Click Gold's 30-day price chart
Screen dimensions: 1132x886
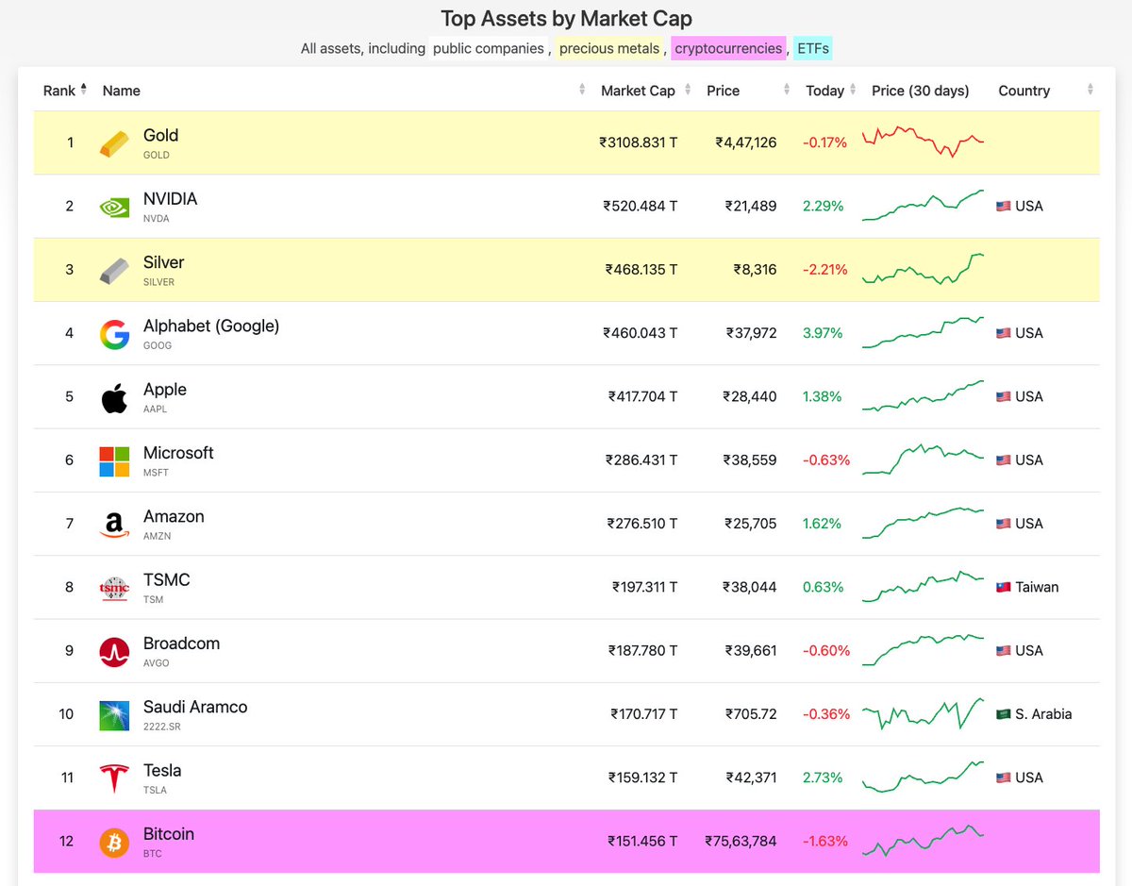923,142
